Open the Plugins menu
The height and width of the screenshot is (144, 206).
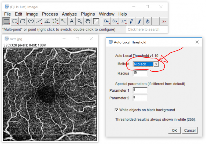[88, 14]
